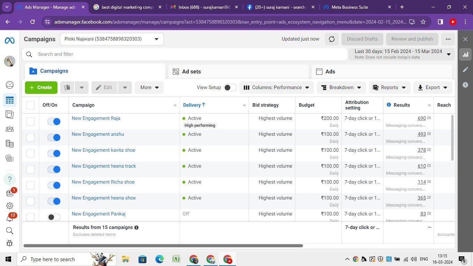Switch to the Ads tab
This screenshot has width=473, height=266.
[382, 72]
